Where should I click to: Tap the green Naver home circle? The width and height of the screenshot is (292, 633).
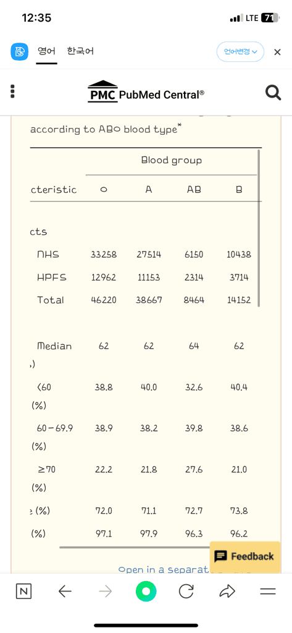(146, 592)
